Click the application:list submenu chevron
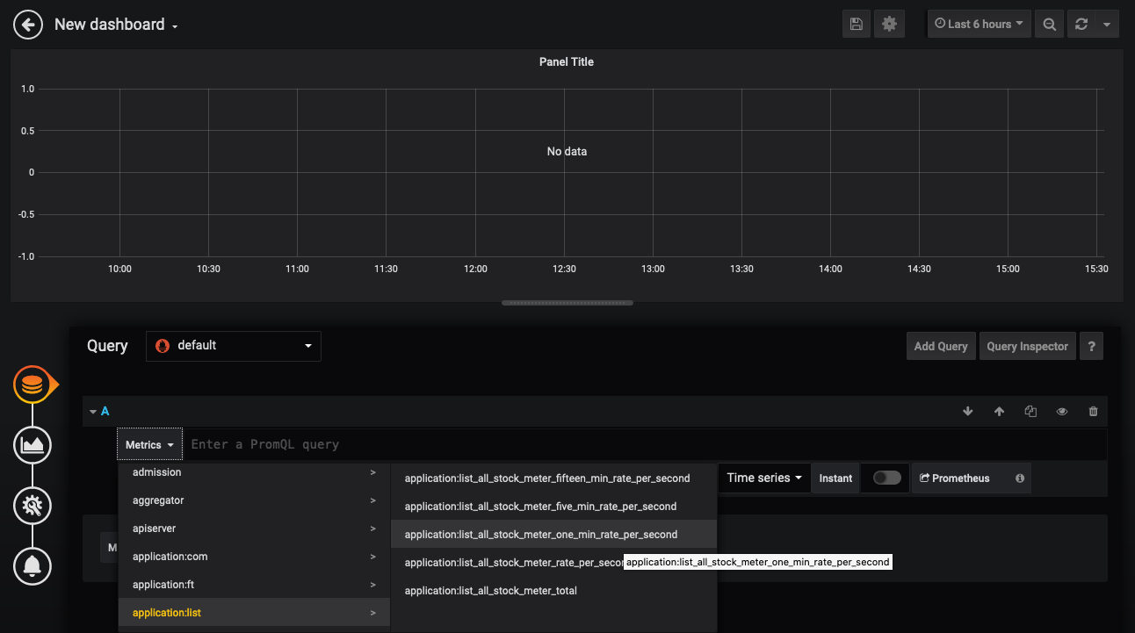 (372, 613)
